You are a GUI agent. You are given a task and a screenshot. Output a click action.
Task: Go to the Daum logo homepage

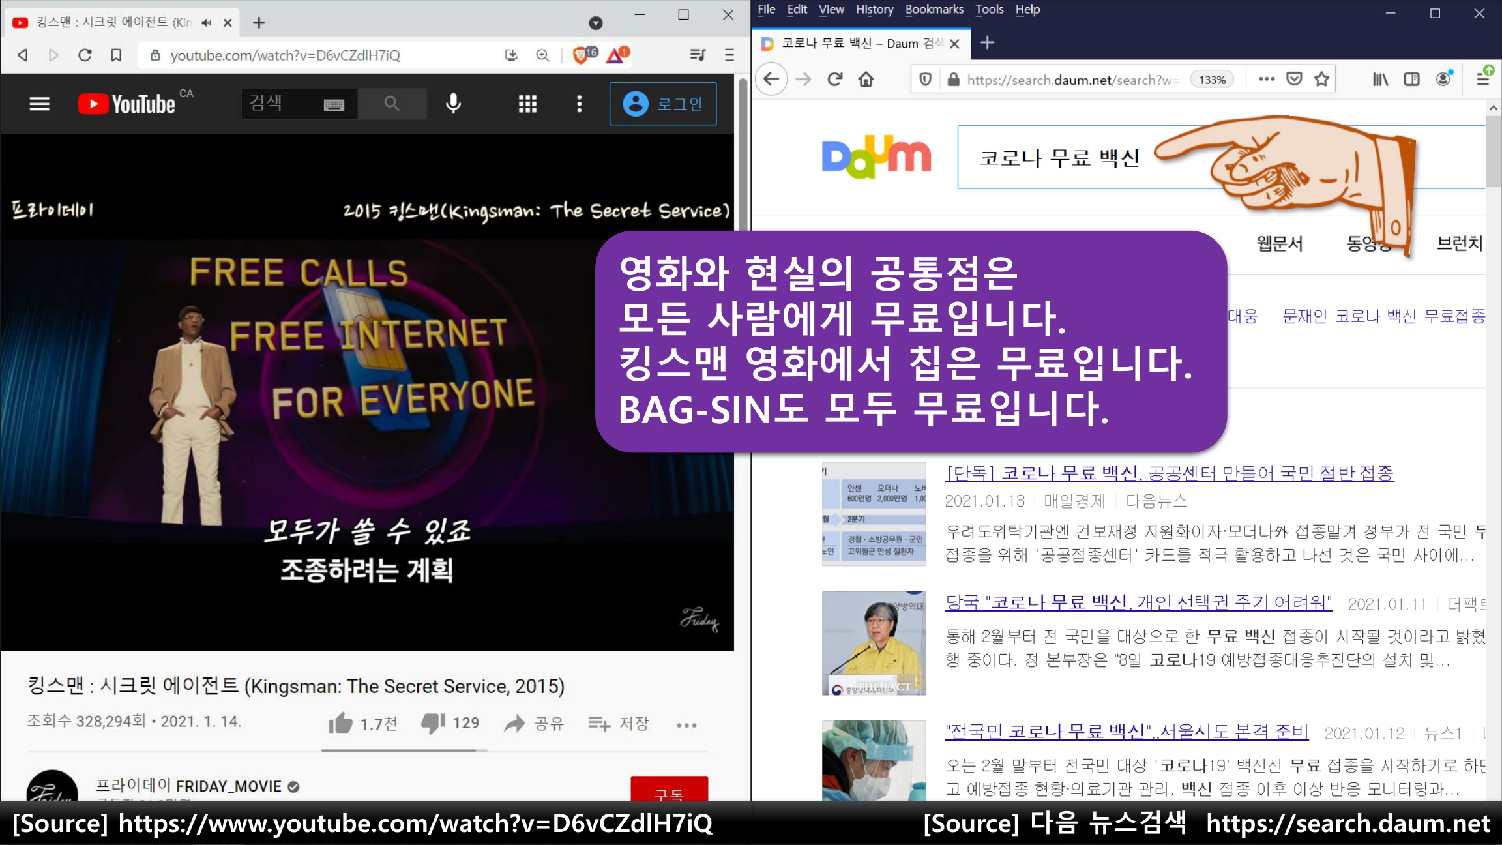point(876,156)
